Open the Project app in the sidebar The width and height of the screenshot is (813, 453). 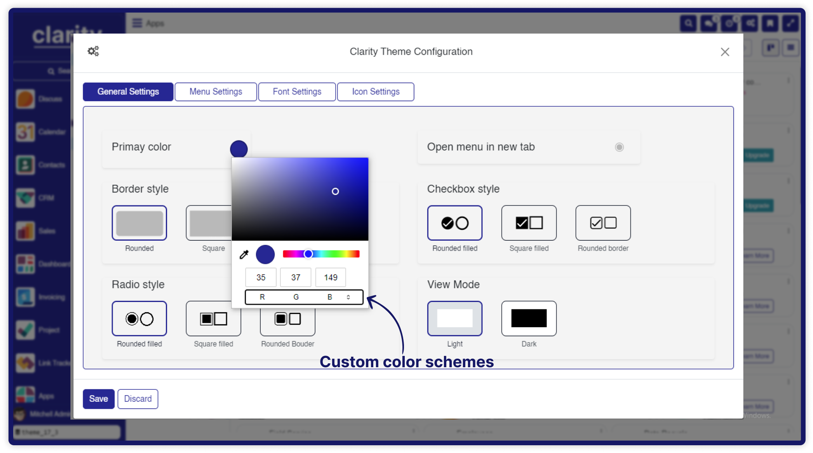pyautogui.click(x=26, y=330)
